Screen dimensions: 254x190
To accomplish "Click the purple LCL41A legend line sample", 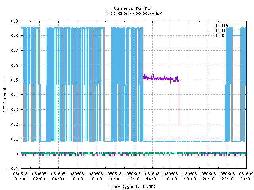I will click(236, 25).
